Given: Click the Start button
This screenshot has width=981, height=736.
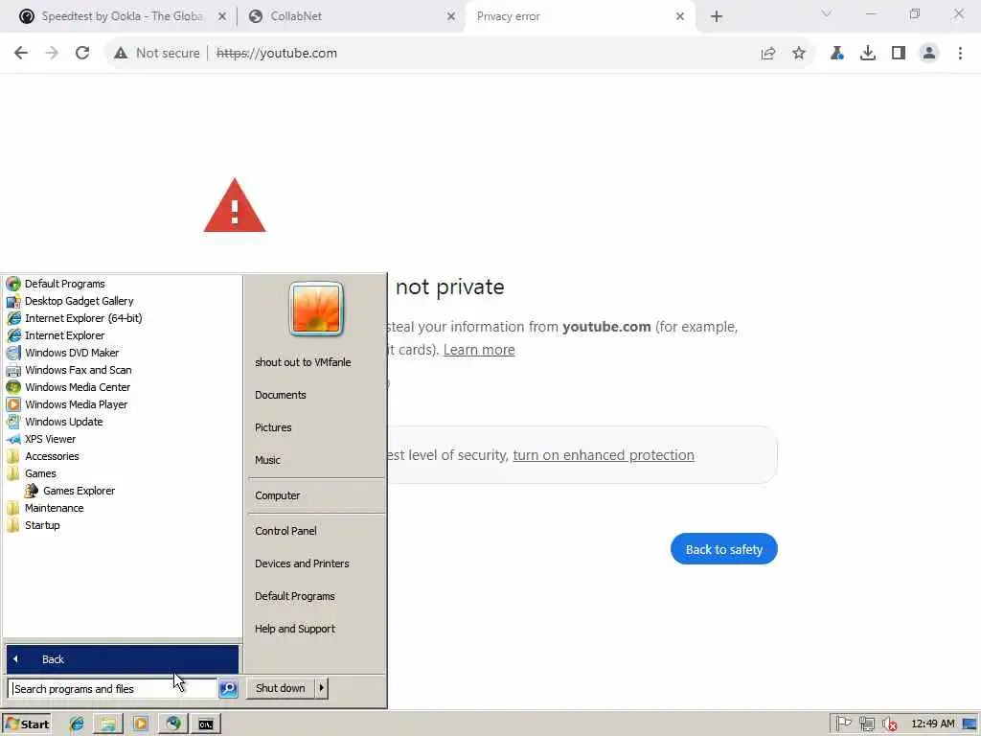Looking at the screenshot, I should pyautogui.click(x=26, y=724).
